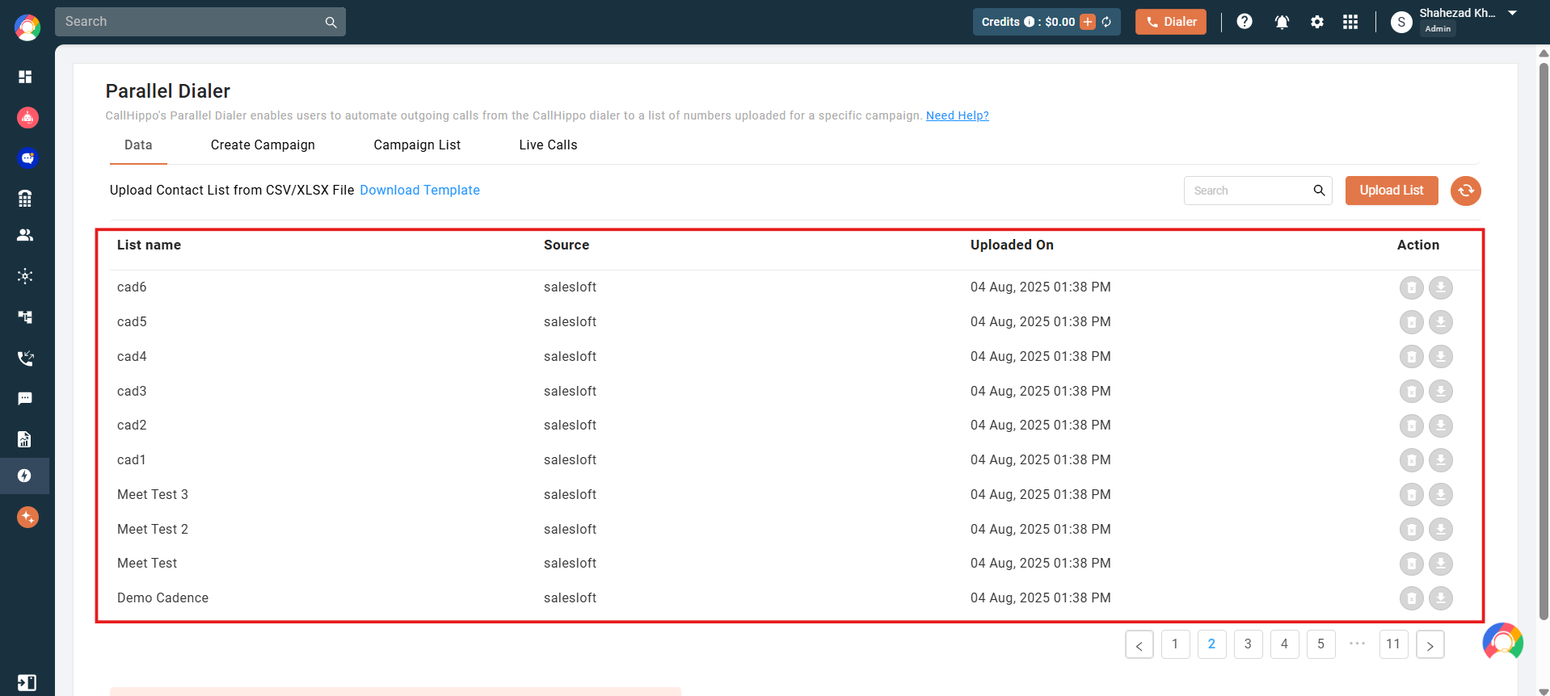Open the Users sidebar icon
This screenshot has height=696, width=1550.
[x=25, y=235]
